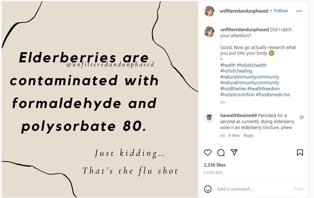Screen dimensions: 314x198
Task: Click the Post comment button
Action: [x=299, y=189]
